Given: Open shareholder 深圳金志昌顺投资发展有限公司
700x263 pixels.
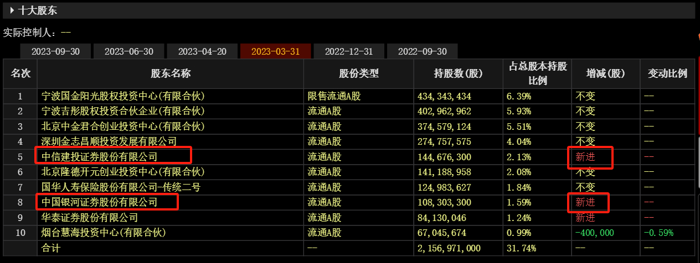Looking at the screenshot, I should 110,141.
